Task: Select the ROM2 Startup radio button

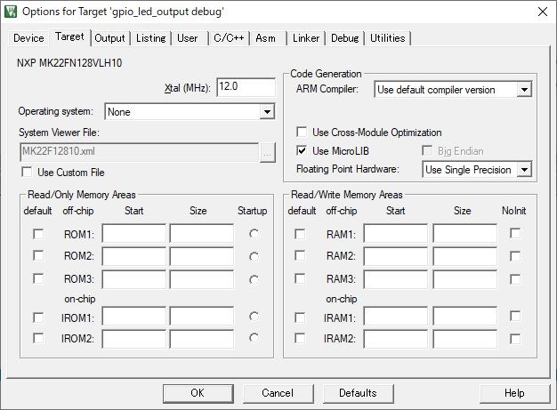Action: point(254,257)
